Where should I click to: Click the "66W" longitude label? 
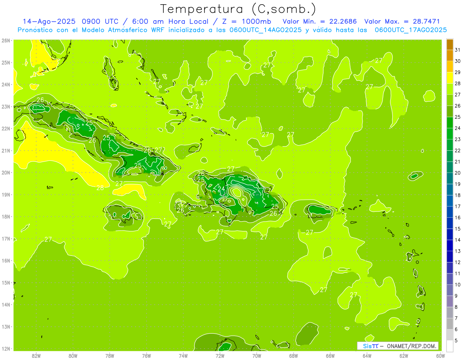tap(330, 356)
